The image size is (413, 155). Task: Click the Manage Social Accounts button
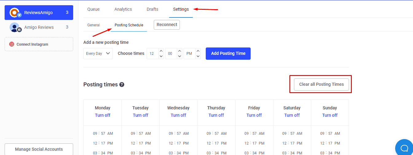pyautogui.click(x=39, y=149)
